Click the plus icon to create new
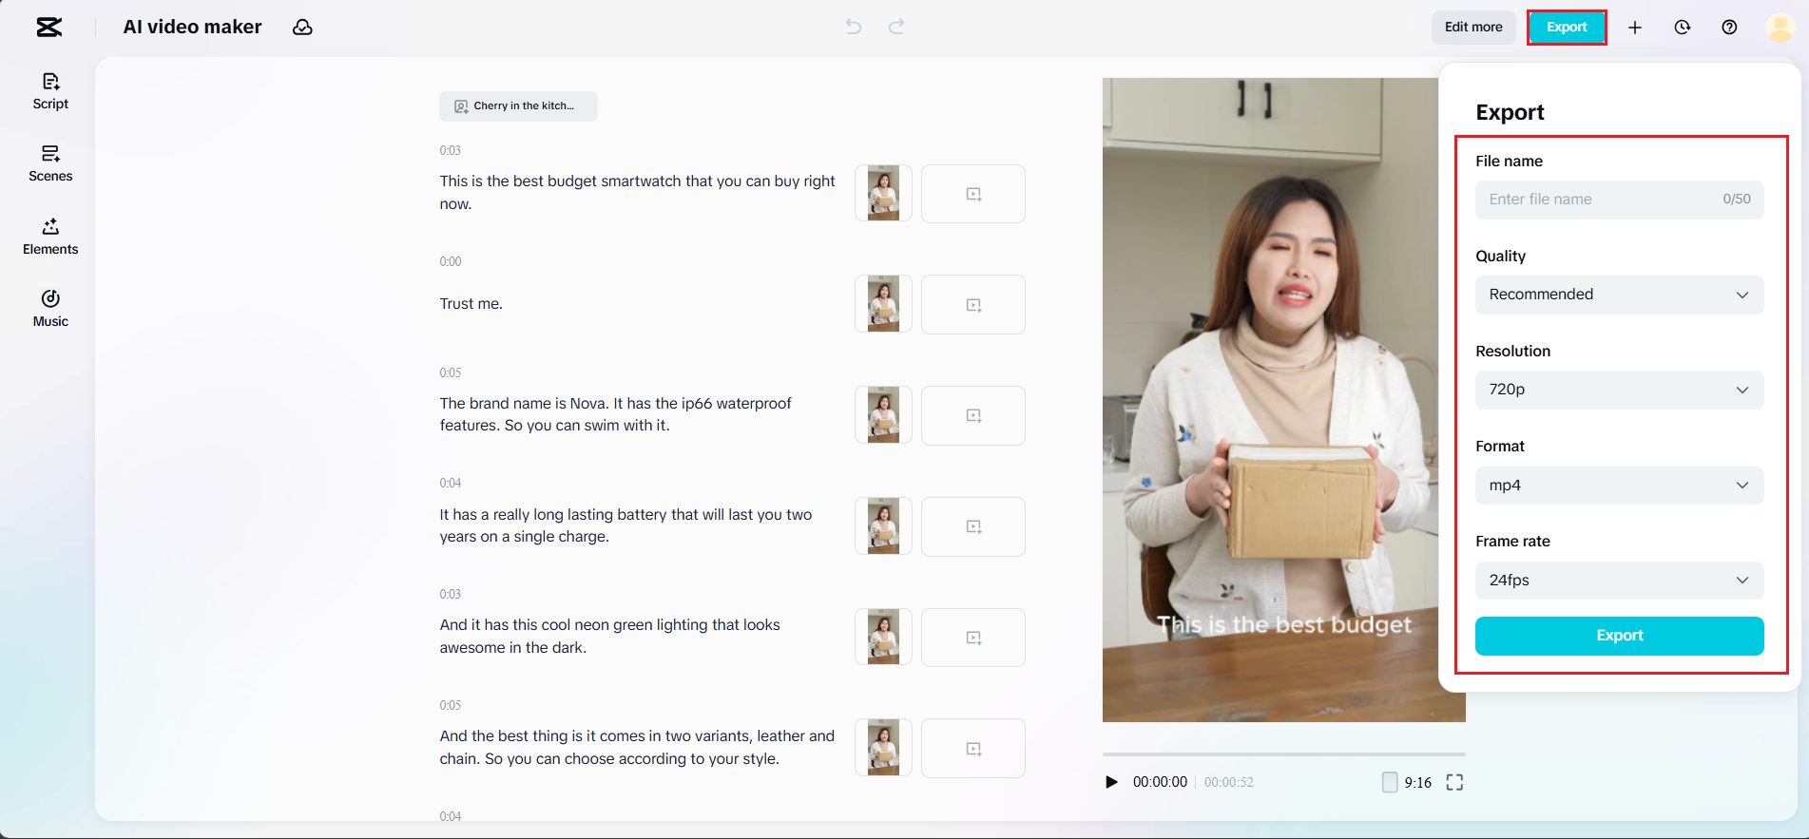 pos(1635,28)
